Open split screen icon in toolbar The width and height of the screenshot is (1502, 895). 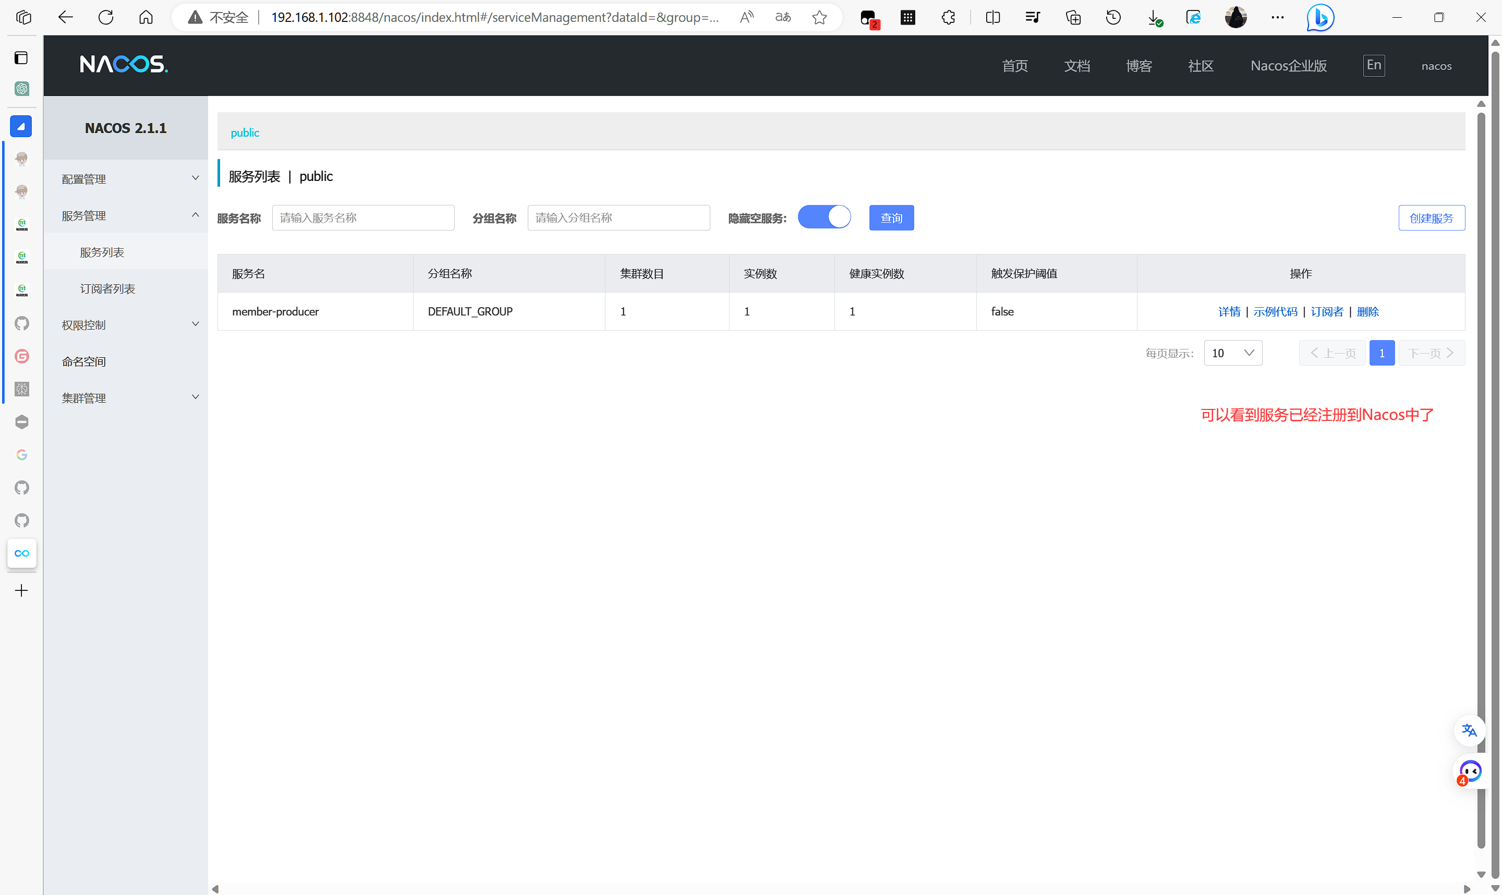[x=992, y=18]
